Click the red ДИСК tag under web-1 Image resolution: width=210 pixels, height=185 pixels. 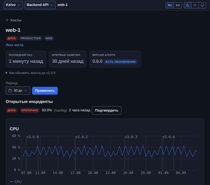click(12, 38)
